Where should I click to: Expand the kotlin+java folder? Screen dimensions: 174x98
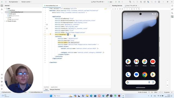click(7, 14)
